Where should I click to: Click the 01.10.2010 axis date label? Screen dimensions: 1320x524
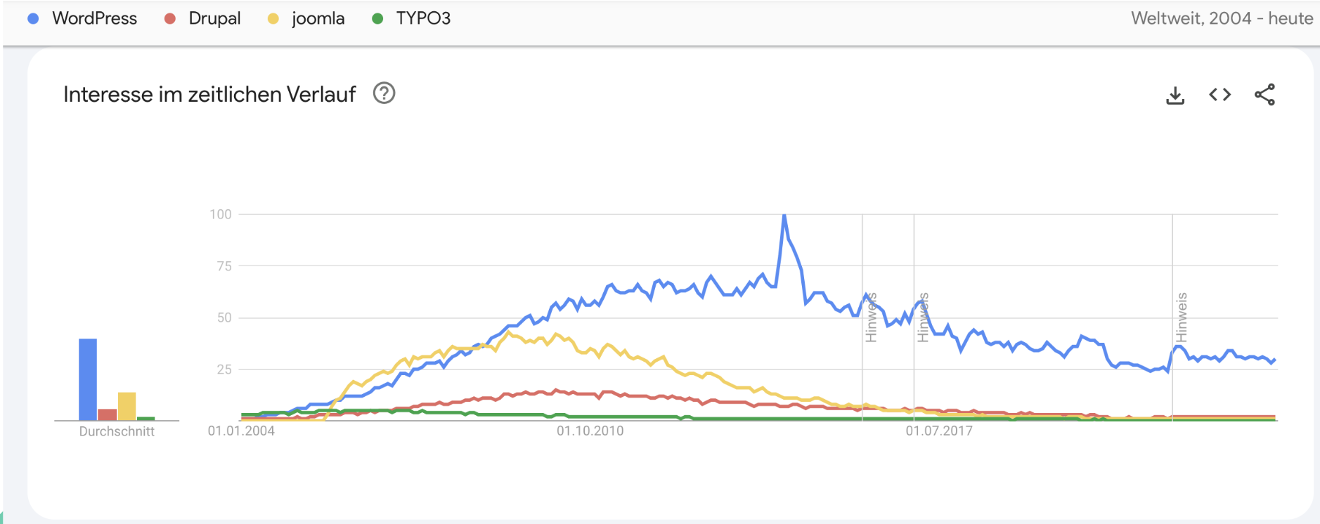pos(590,431)
